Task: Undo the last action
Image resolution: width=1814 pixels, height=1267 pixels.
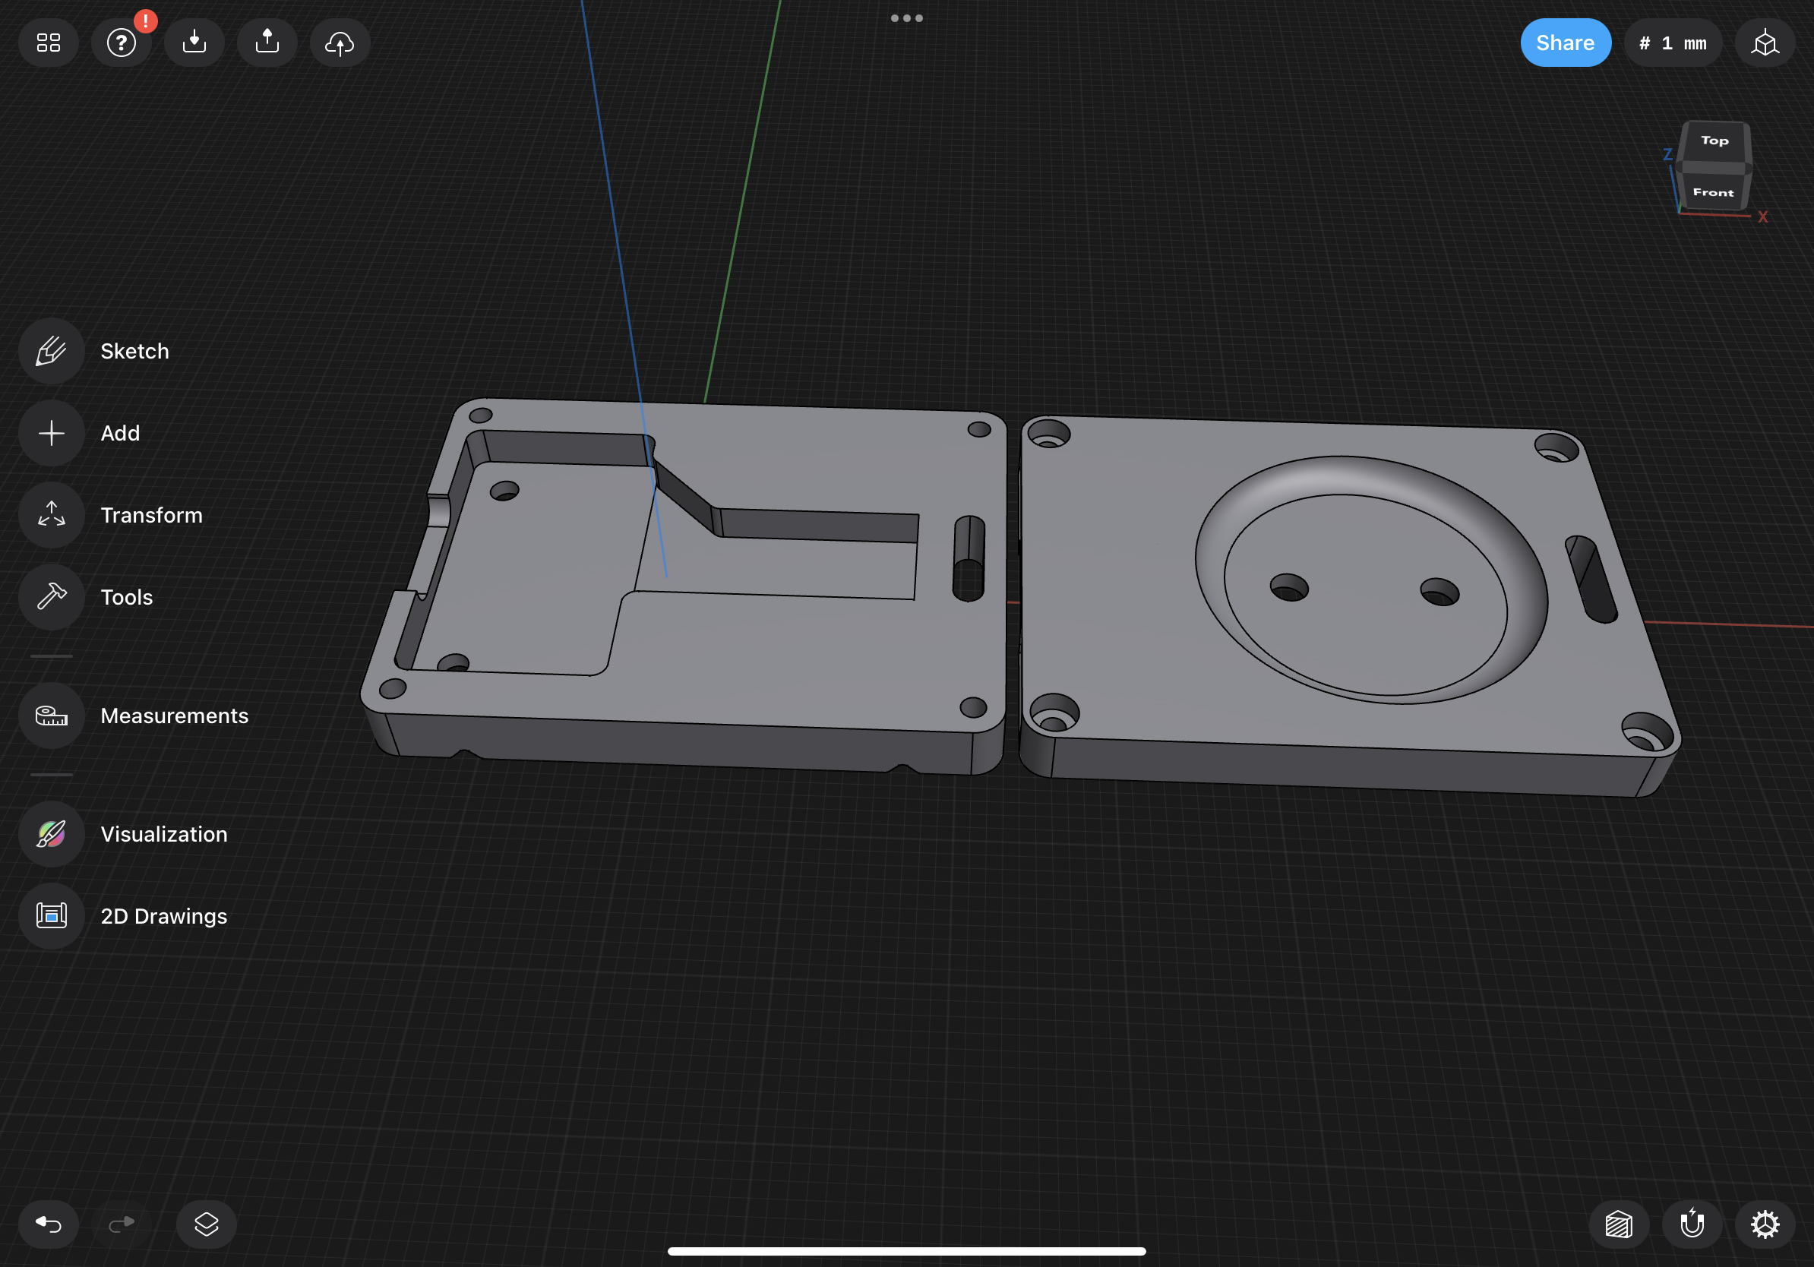Action: (48, 1224)
